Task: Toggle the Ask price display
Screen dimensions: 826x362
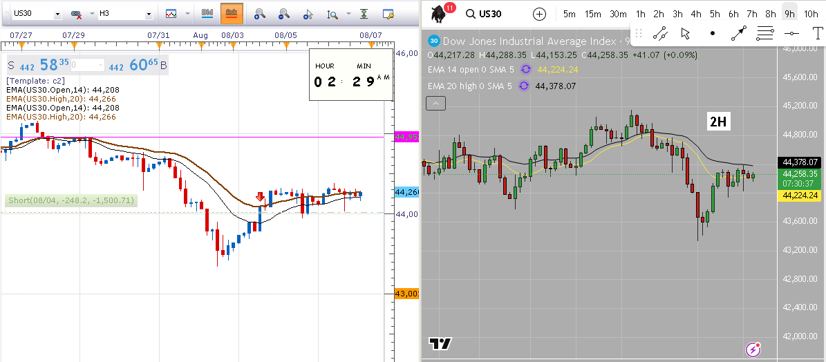Action: [232, 14]
